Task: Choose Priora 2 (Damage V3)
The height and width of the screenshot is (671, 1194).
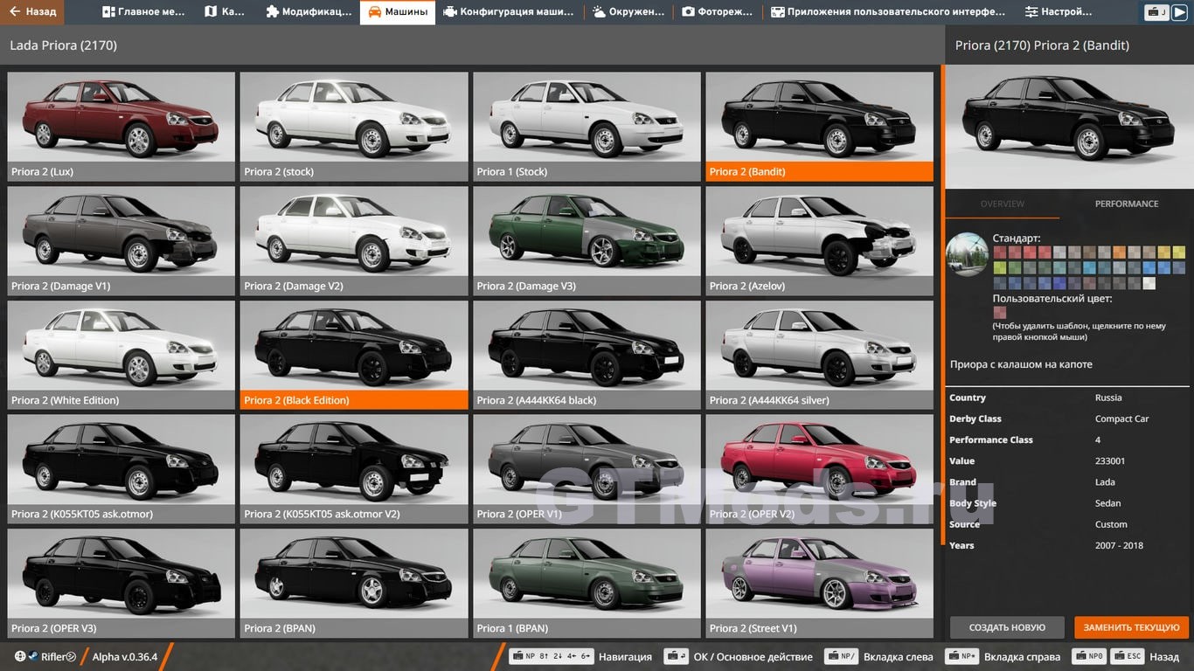Action: tap(587, 240)
